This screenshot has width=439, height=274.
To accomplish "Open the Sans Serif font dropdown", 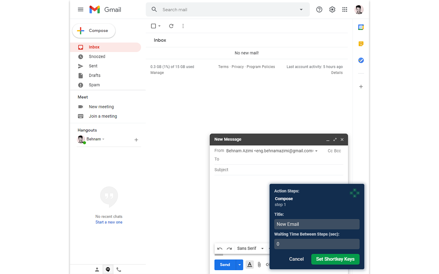I will pos(250,249).
